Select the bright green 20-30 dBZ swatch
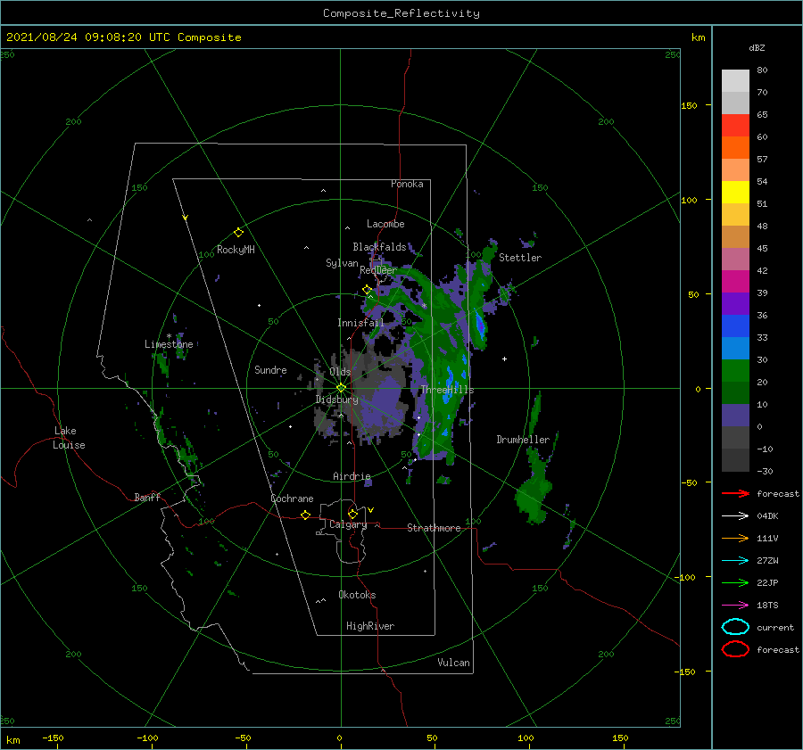Screen dimensions: 803x750 [x=735, y=371]
